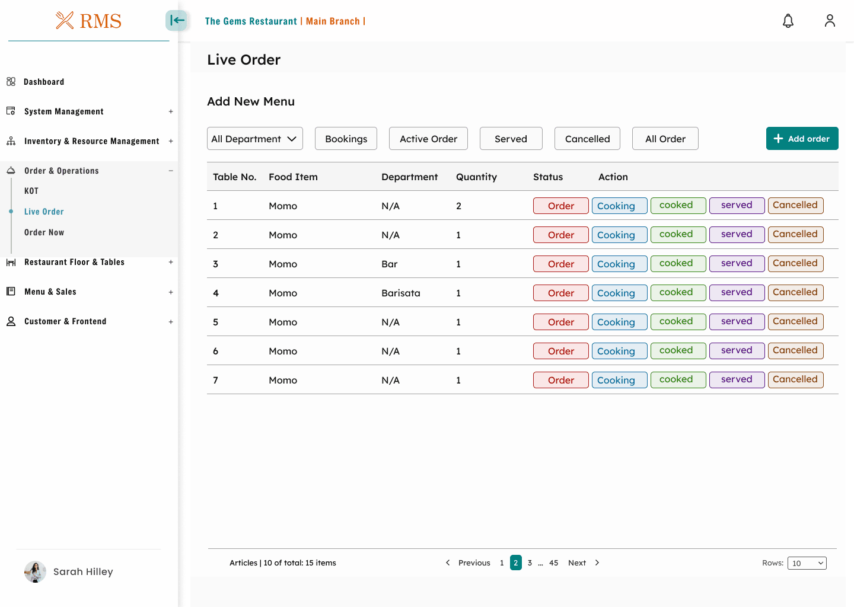Viewport: 854px width, 607px height.
Task: Click the Dashboard grid icon
Action: pyautogui.click(x=11, y=82)
